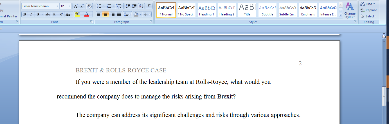Click the Select tool in Editing
This screenshot has height=124, width=389.
[x=369, y=16]
